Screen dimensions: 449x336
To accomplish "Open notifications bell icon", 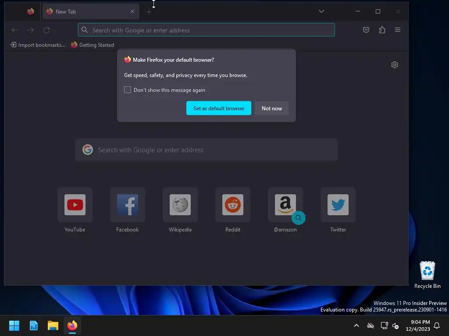I will pyautogui.click(x=437, y=325).
